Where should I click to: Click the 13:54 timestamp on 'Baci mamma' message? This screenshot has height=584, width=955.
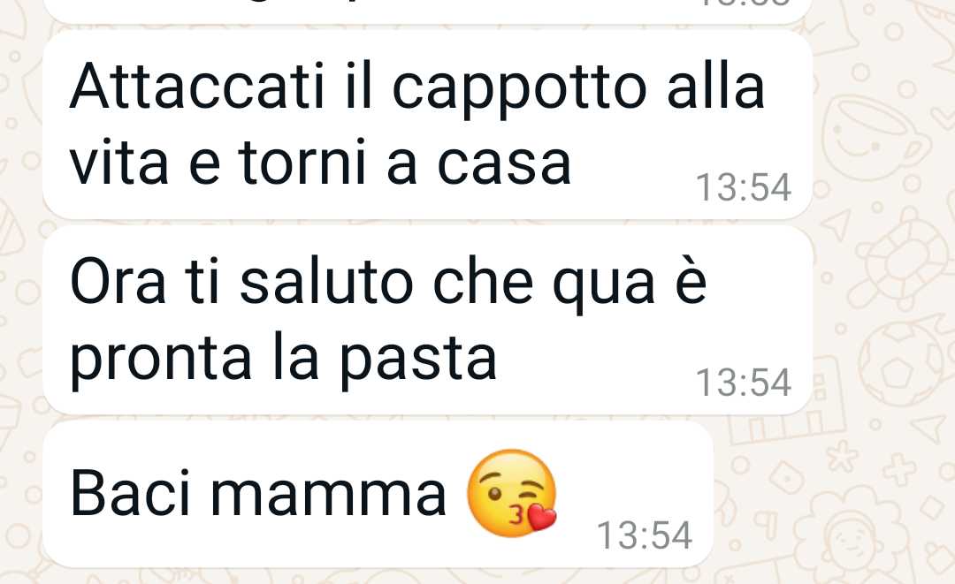(645, 535)
